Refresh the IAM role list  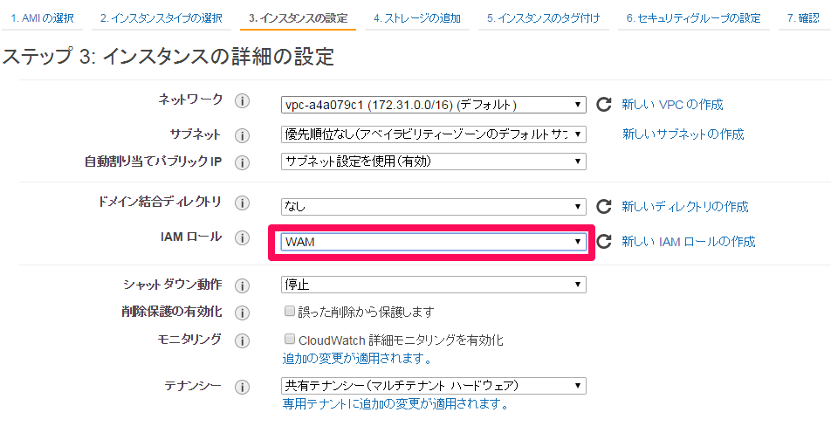604,242
